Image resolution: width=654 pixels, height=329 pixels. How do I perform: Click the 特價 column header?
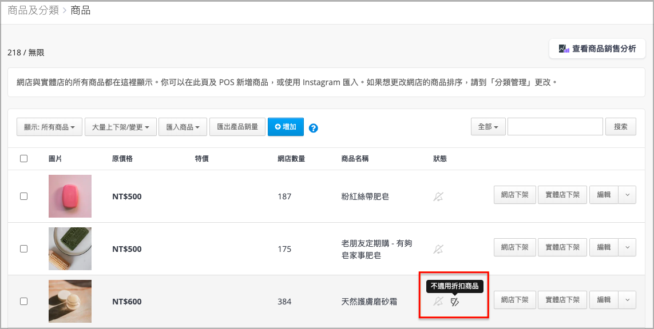pos(202,159)
